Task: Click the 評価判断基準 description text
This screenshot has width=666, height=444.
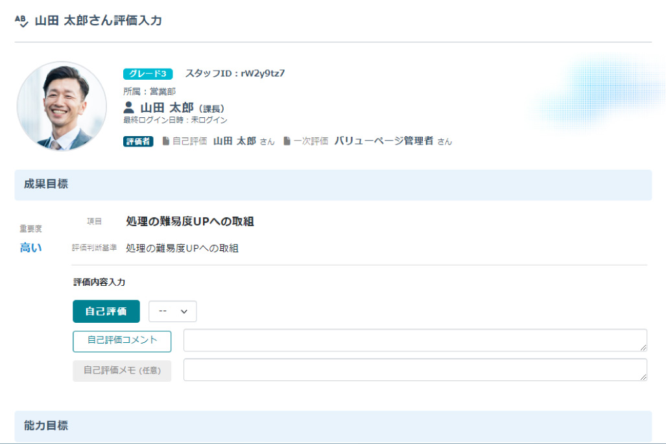Action: (182, 248)
